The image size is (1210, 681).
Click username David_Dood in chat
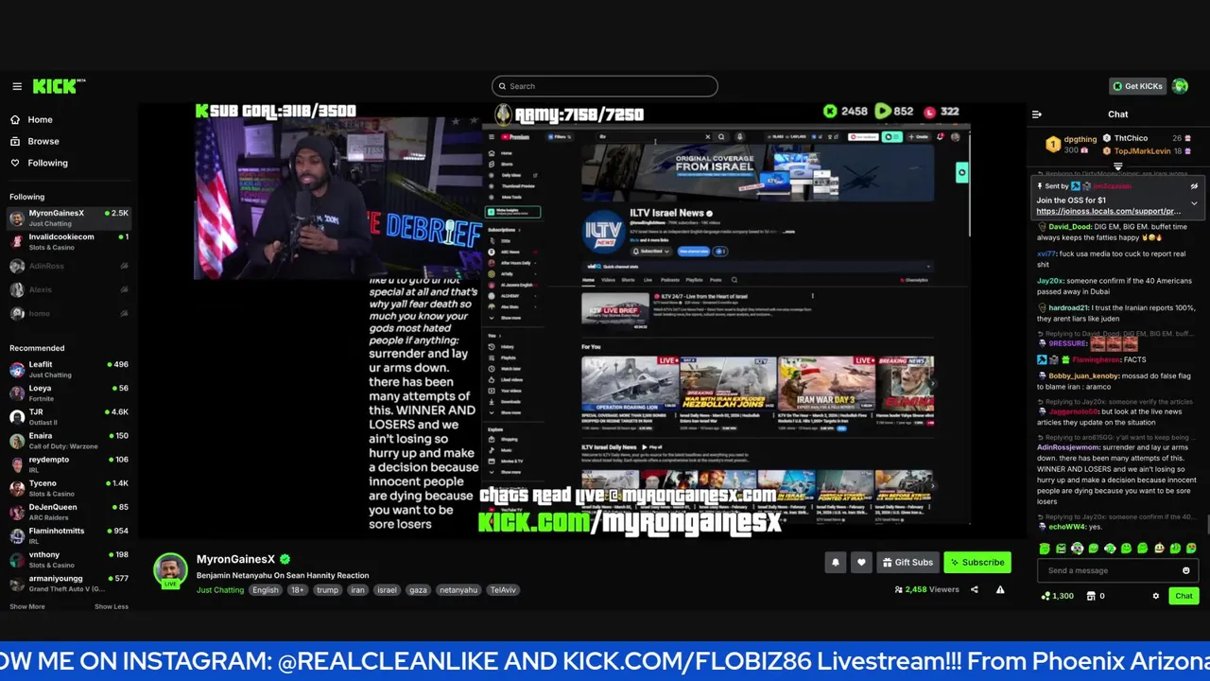[1071, 227]
